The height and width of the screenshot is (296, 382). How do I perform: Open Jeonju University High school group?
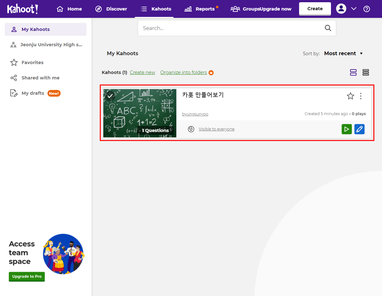[46, 45]
